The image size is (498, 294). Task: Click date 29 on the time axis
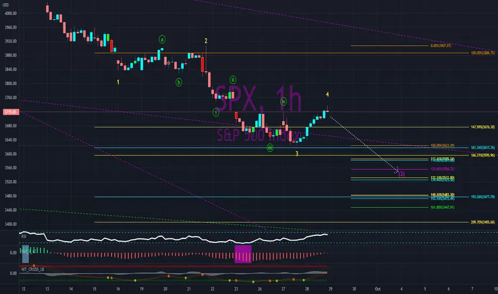click(x=331, y=289)
